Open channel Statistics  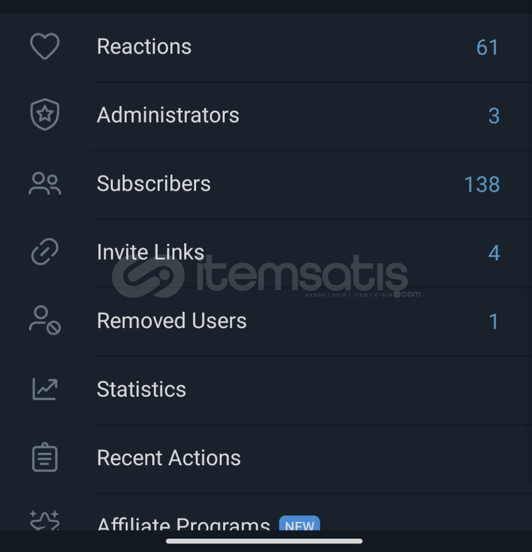click(x=266, y=391)
